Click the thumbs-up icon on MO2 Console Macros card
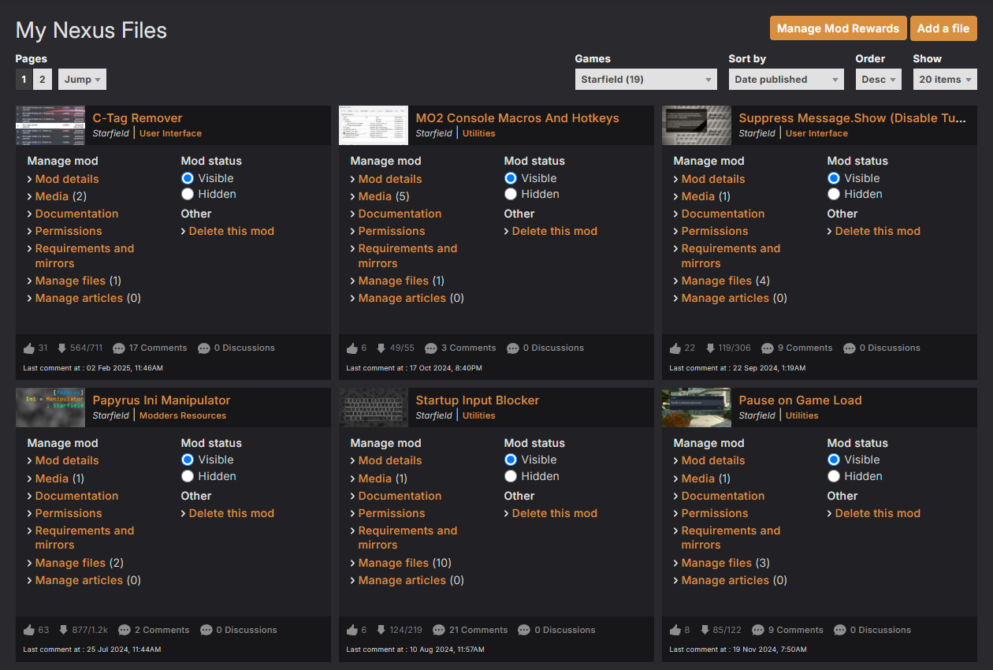This screenshot has height=670, width=993. [352, 348]
